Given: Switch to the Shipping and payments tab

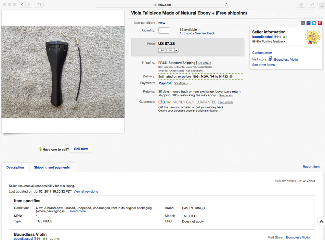Looking at the screenshot, I should (x=52, y=167).
